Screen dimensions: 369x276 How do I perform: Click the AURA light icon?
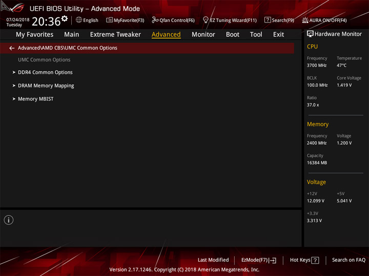click(305, 20)
